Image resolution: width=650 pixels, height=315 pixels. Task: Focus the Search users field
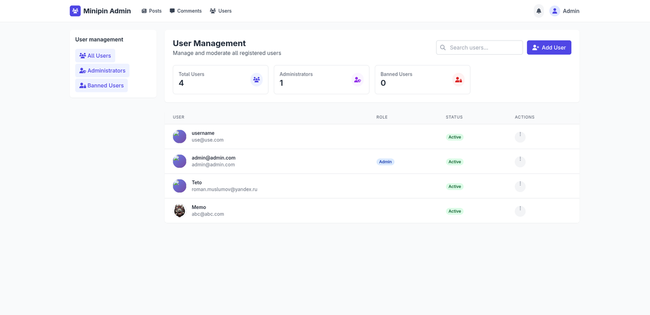[479, 48]
